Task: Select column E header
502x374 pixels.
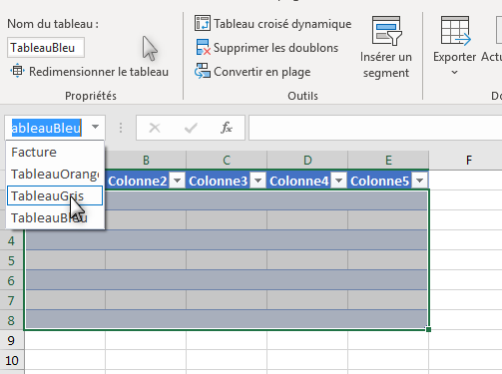Action: pyautogui.click(x=388, y=161)
